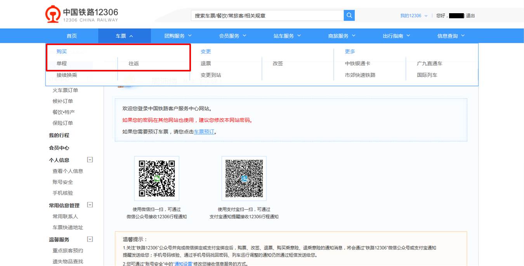
Task: Select 单程 under the 购买 menu
Action: coord(62,64)
